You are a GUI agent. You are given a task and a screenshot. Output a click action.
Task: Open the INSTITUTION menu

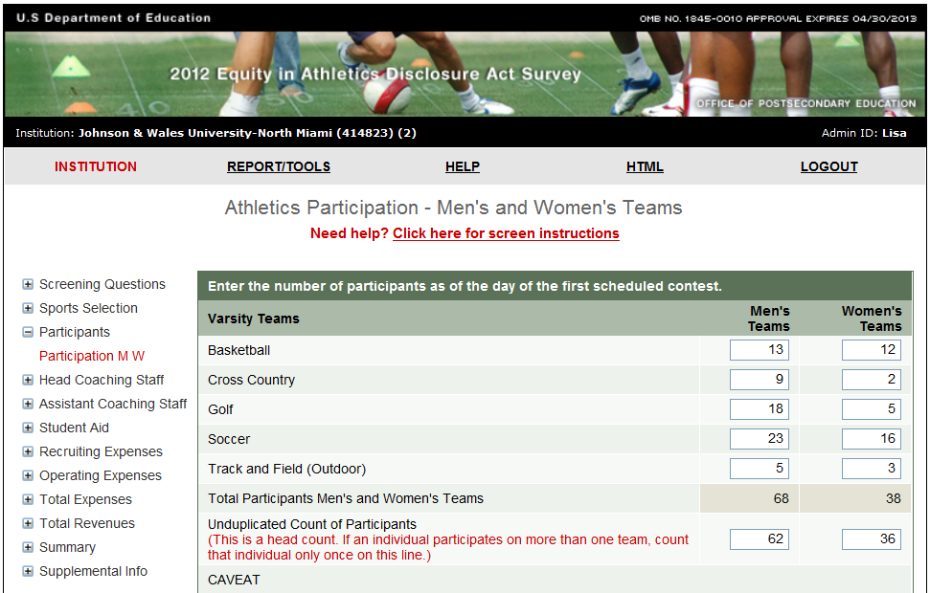(x=96, y=166)
